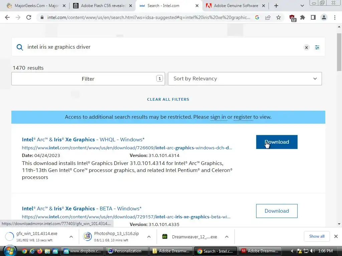This screenshot has width=342, height=256.
Task: Click the Photoshop_13_LS16.zip download item
Action: pos(114,236)
